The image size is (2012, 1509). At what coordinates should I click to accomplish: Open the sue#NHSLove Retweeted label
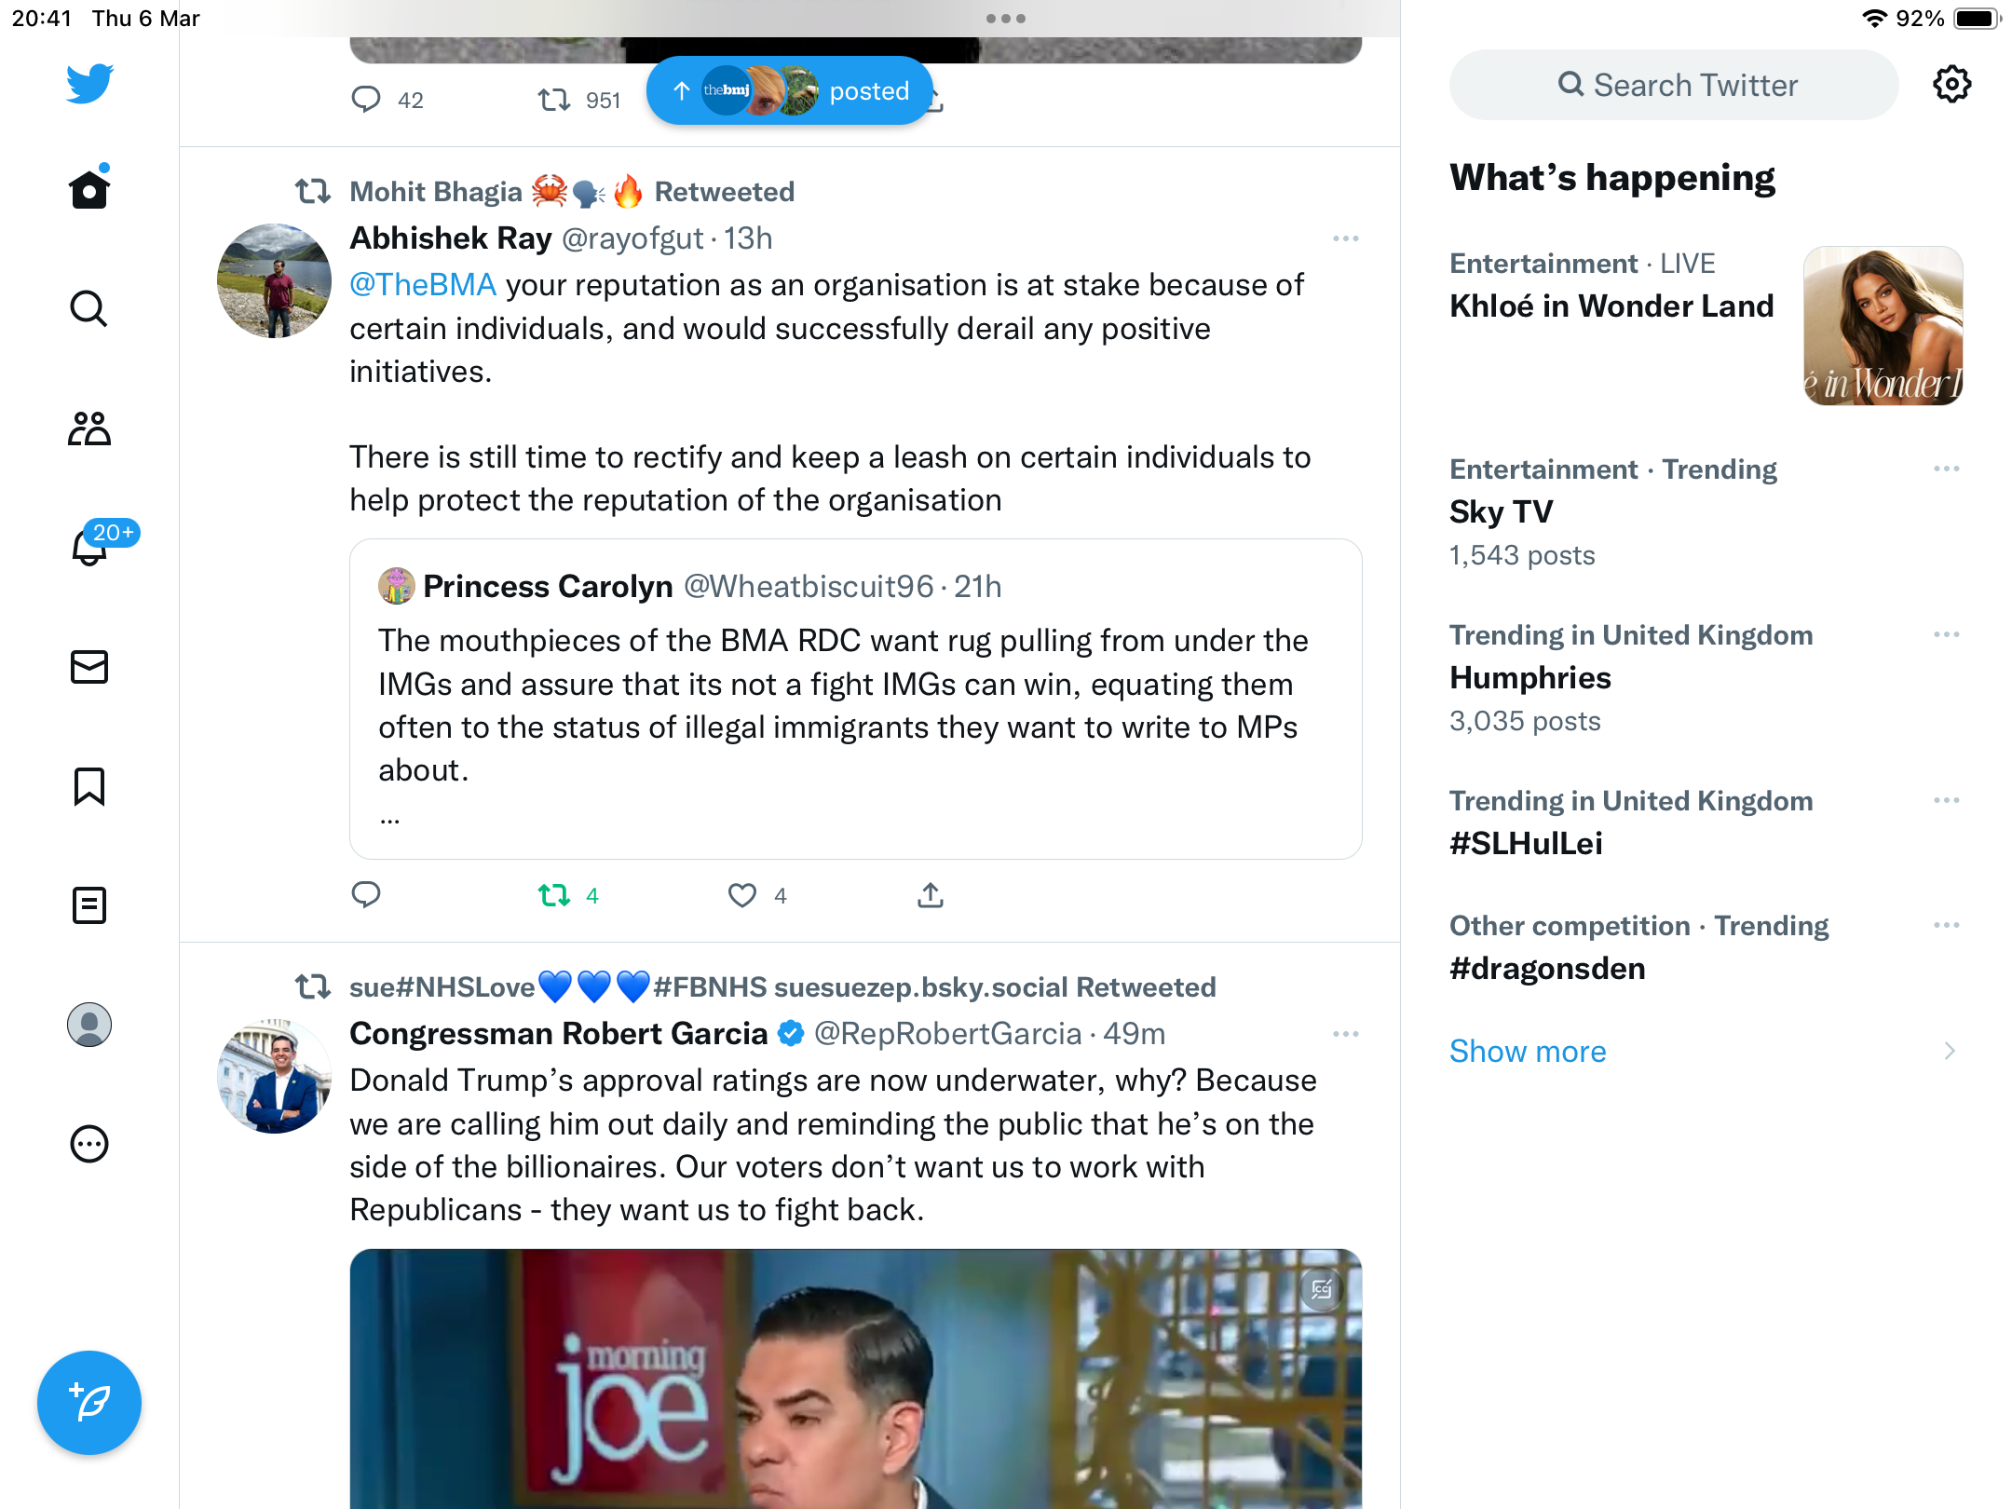[782, 986]
